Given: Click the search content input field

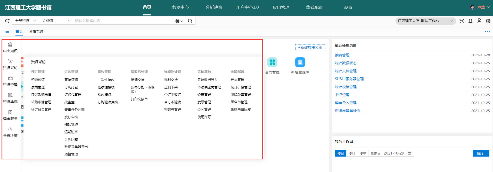Looking at the screenshot, I should click(124, 21).
